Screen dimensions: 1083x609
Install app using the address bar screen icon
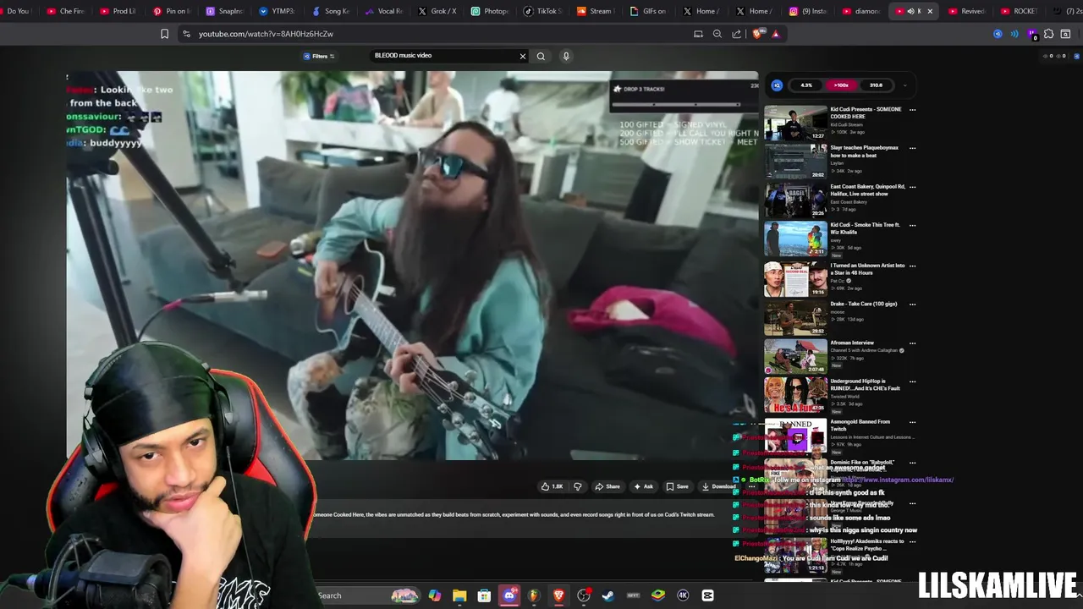[698, 34]
